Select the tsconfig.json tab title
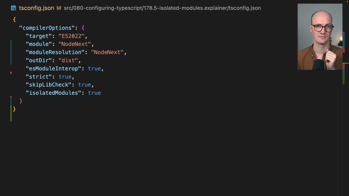Viewport: 349px width, 196px height. (36, 8)
